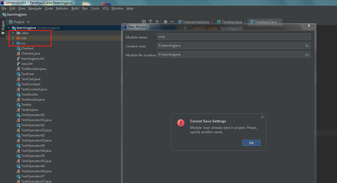The height and width of the screenshot is (183, 337).
Task: Select TestOperator07 class in the tree
Action: (33, 176)
